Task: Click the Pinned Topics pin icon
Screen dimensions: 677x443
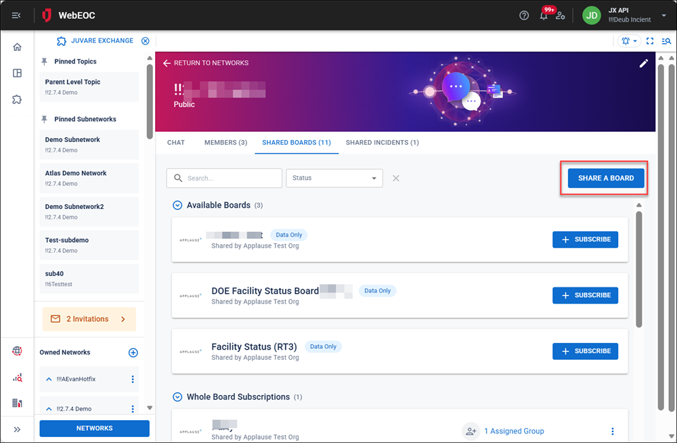Action: click(x=44, y=62)
